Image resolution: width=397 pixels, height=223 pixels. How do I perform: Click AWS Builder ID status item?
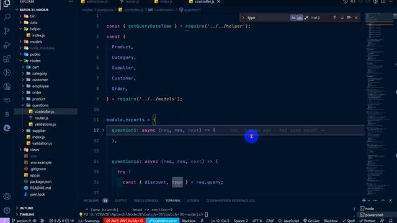(125, 221)
